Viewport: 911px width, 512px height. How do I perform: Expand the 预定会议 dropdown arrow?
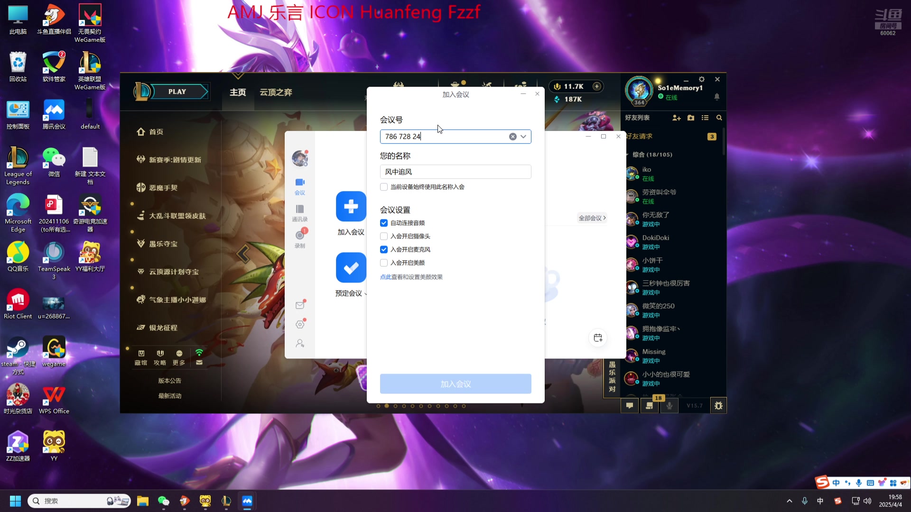click(365, 294)
